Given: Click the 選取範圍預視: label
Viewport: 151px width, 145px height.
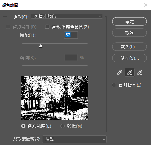Looking at the screenshot, I should point(26,139).
